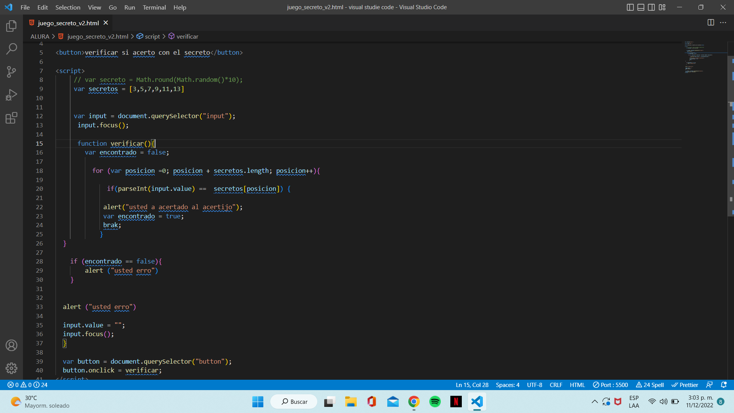Screen dimensions: 734x413
Task: Open weather widget showing 30°C
Action: click(40, 402)
